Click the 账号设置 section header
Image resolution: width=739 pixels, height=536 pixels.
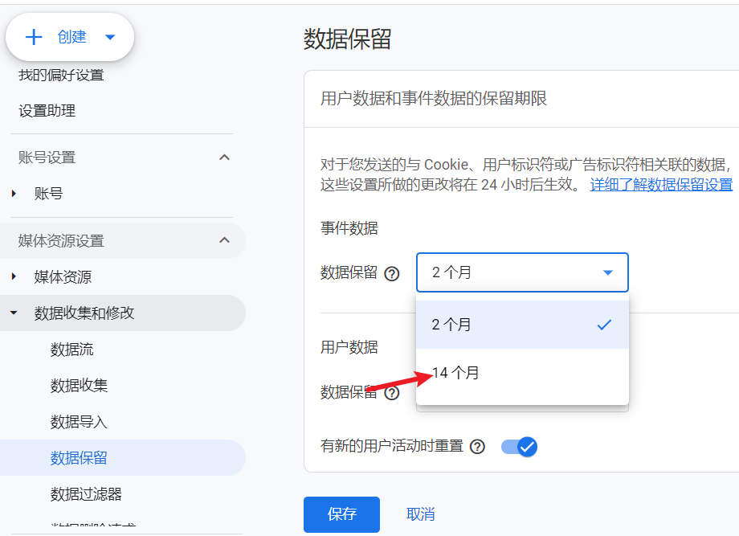47,157
